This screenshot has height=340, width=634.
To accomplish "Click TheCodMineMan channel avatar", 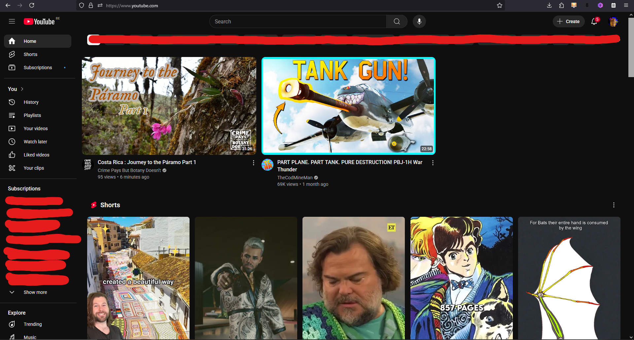I will click(x=267, y=165).
